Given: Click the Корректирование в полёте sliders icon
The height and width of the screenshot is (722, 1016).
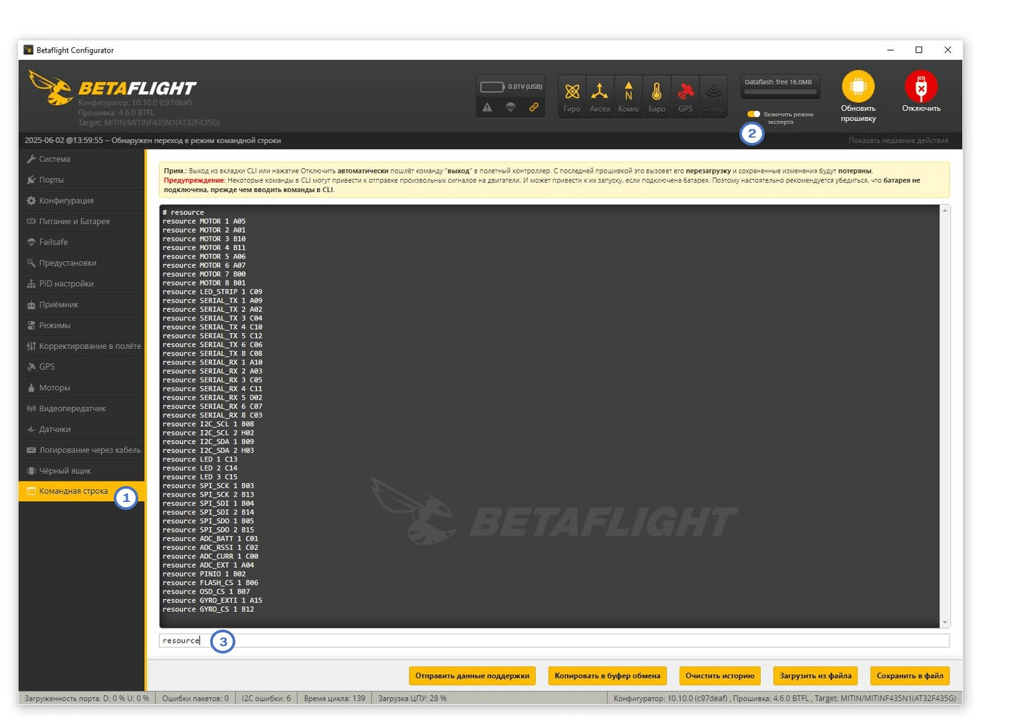Looking at the screenshot, I should pyautogui.click(x=31, y=346).
